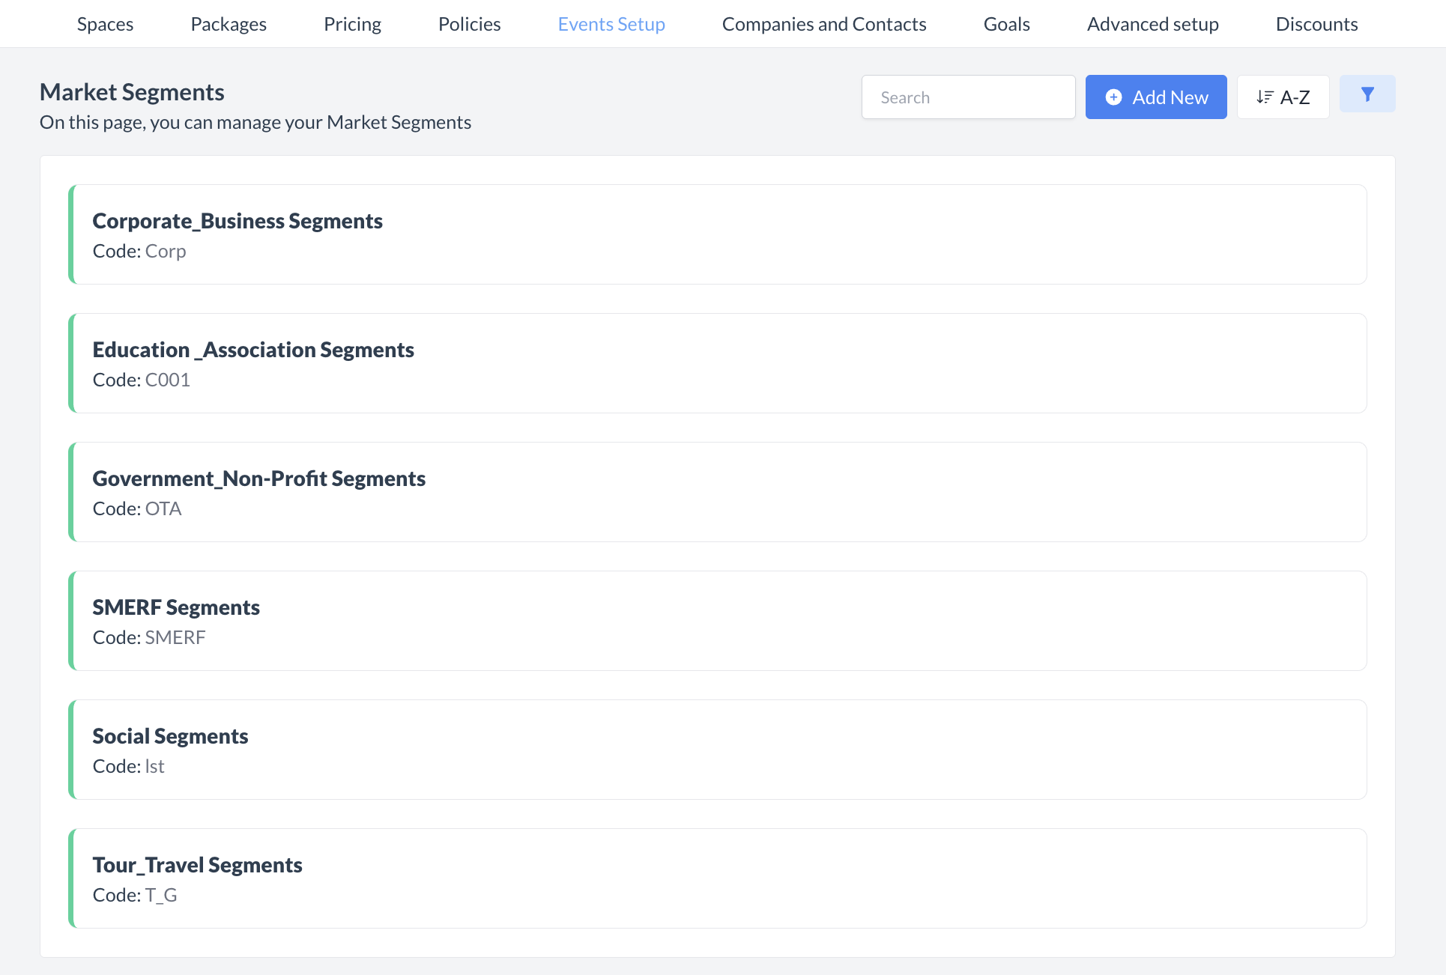
Task: Click the Add New button
Action: pyautogui.click(x=1155, y=97)
